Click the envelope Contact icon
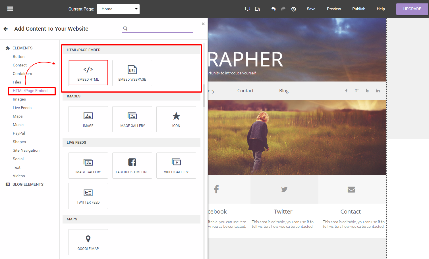The width and height of the screenshot is (429, 259). (x=351, y=189)
